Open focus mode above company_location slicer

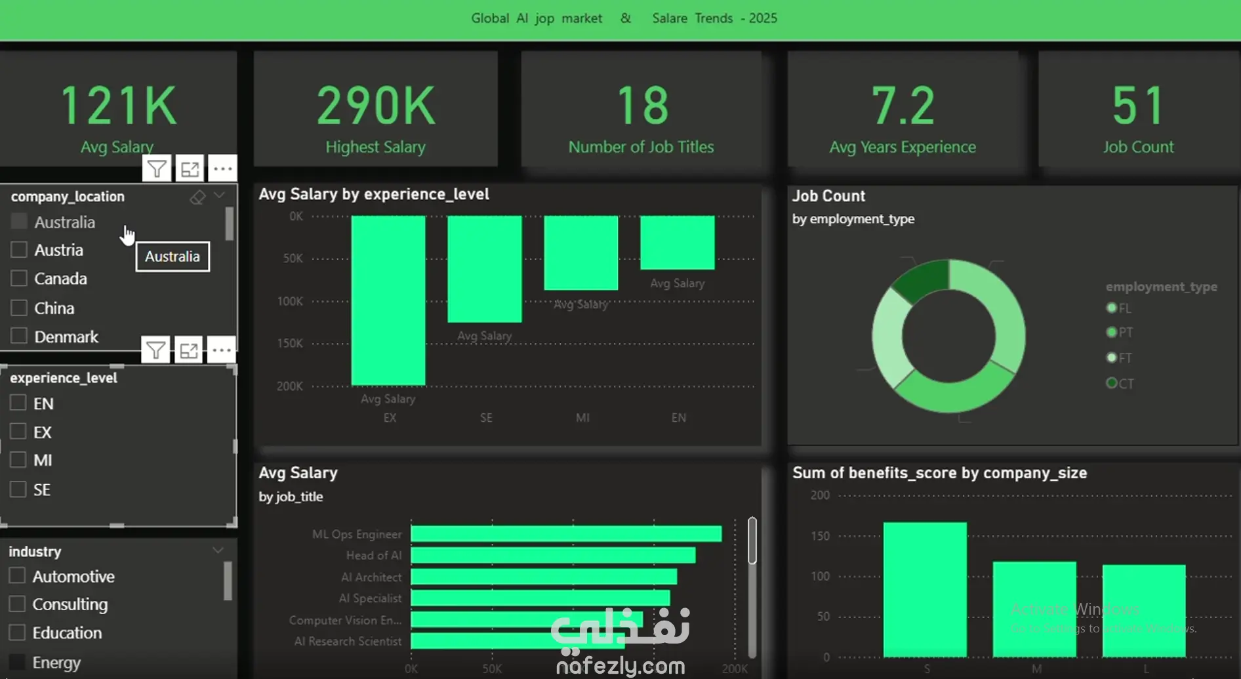(x=190, y=169)
